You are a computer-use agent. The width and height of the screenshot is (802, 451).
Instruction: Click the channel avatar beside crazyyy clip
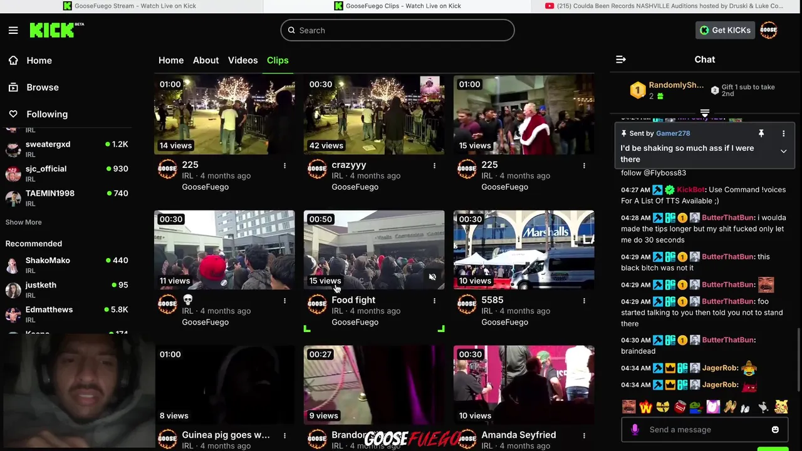tap(317, 169)
